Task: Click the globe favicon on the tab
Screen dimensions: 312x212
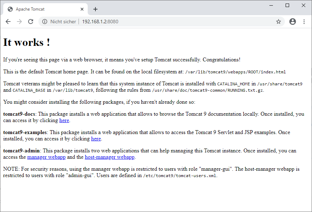Action: (10, 9)
